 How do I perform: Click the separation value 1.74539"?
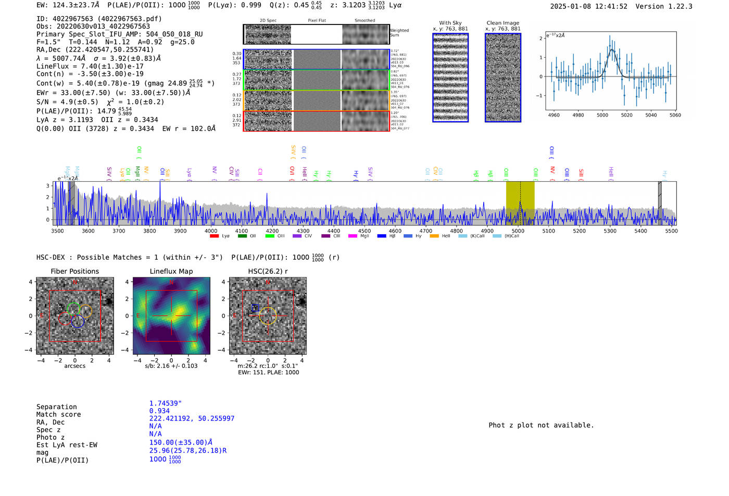click(x=166, y=403)
